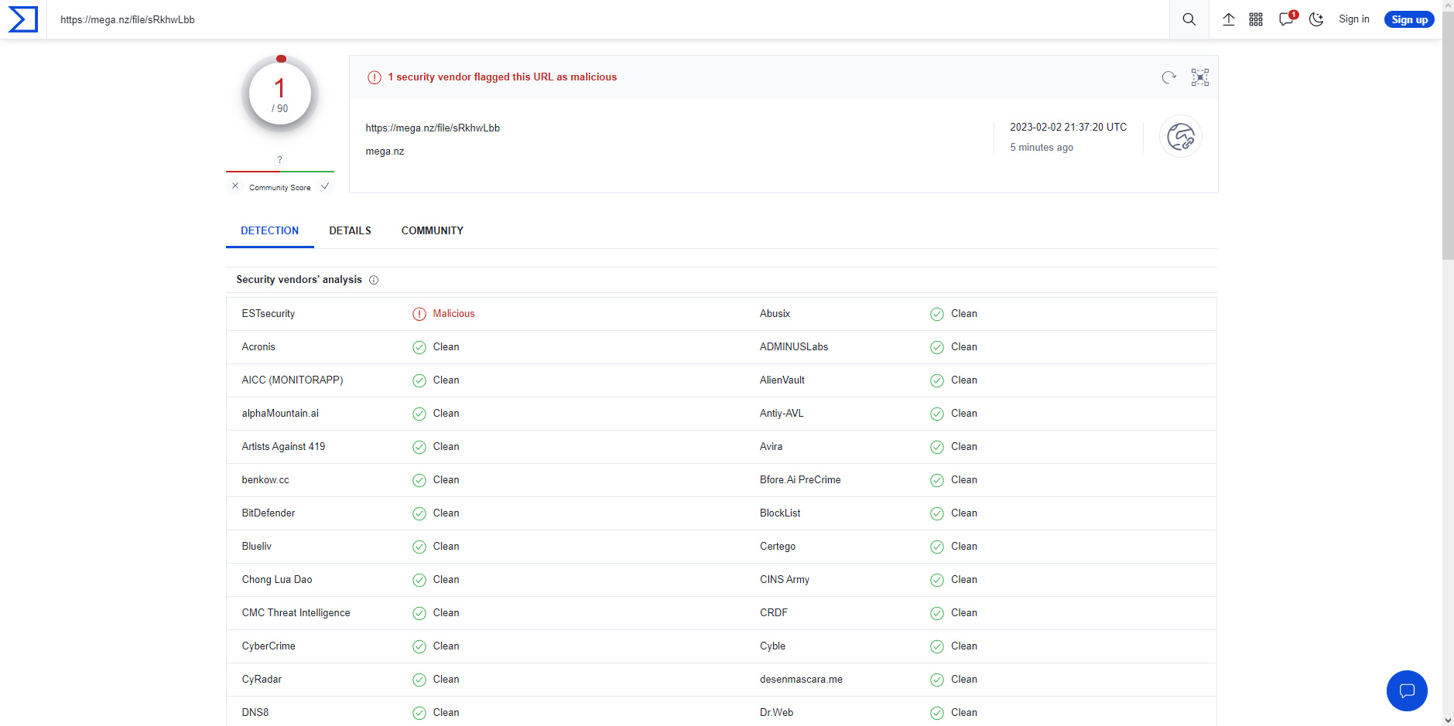Click the URL globe link icon

coord(1181,137)
